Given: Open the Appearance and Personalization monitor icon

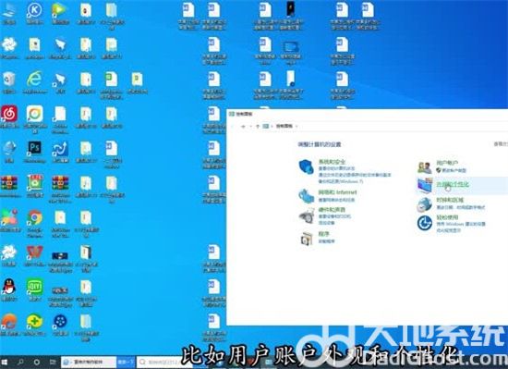Looking at the screenshot, I should coord(425,185).
